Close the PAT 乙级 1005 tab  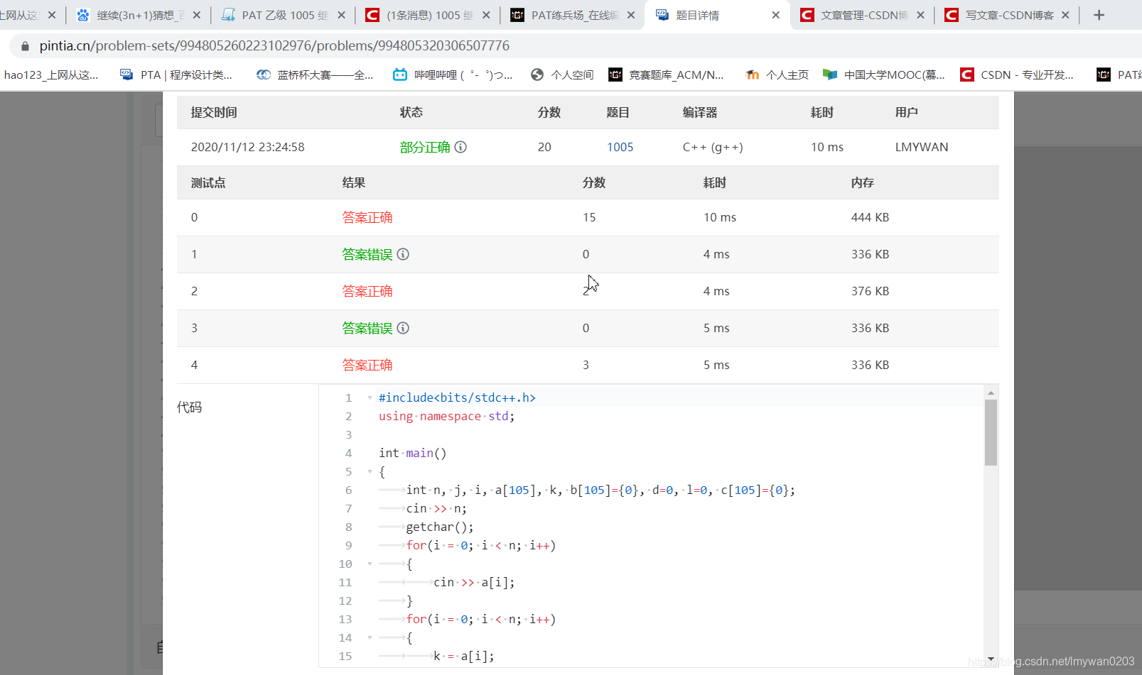pyautogui.click(x=342, y=15)
